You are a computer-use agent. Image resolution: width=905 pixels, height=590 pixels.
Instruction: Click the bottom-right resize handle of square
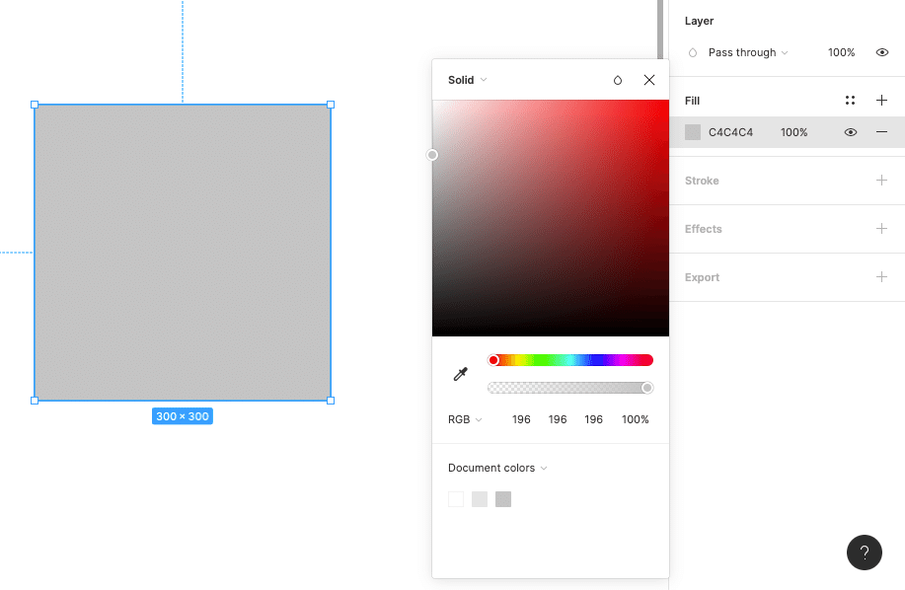coord(331,401)
